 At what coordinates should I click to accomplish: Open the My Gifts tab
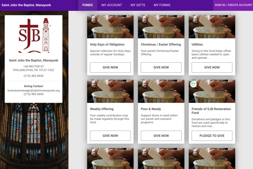pyautogui.click(x=138, y=5)
